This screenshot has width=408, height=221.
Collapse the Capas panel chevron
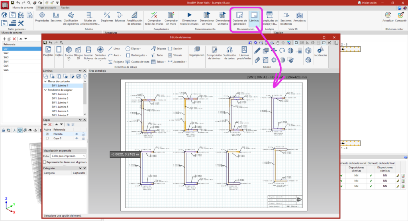point(80,120)
